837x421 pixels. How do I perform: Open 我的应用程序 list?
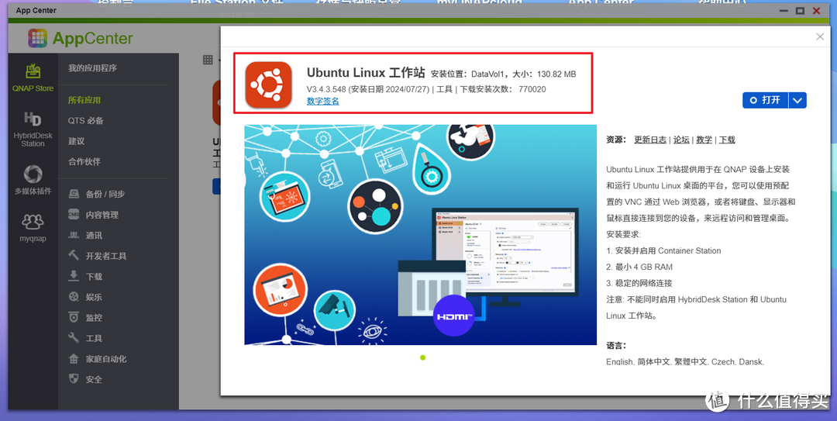coord(92,68)
